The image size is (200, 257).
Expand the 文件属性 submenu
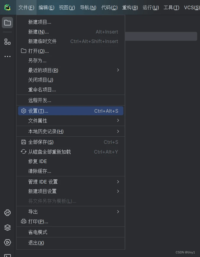tap(71, 121)
